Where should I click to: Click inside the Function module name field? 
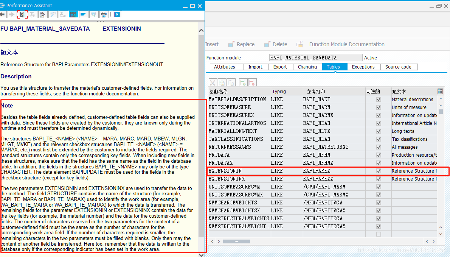[x=316, y=58]
